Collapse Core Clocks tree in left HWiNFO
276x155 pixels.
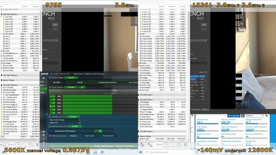(1, 34)
